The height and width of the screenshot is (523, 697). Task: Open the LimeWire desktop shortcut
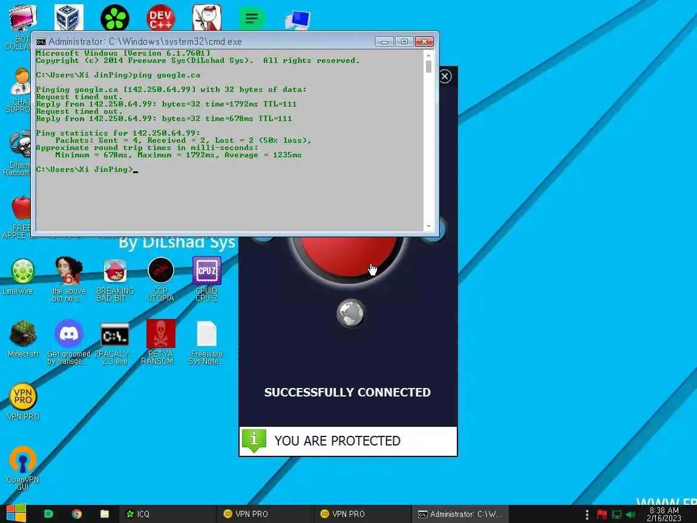22,277
